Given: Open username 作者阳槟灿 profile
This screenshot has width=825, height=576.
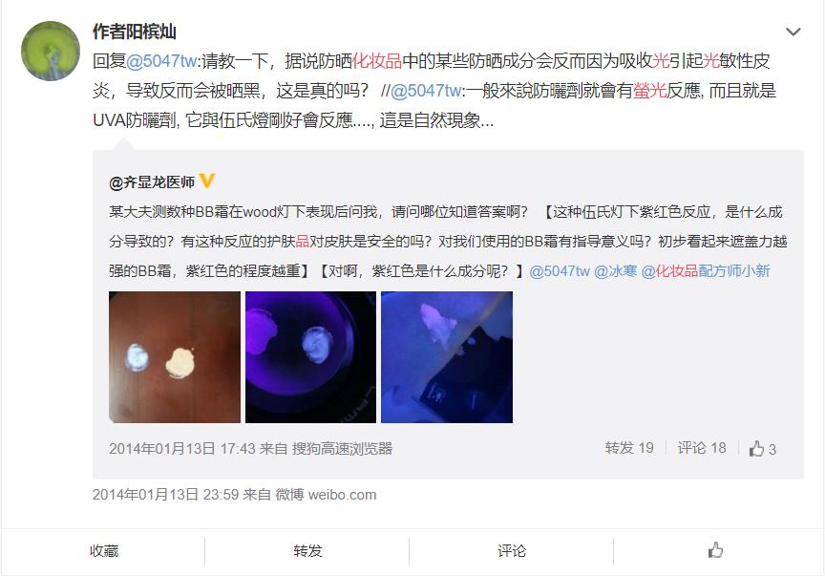Looking at the screenshot, I should [x=135, y=32].
